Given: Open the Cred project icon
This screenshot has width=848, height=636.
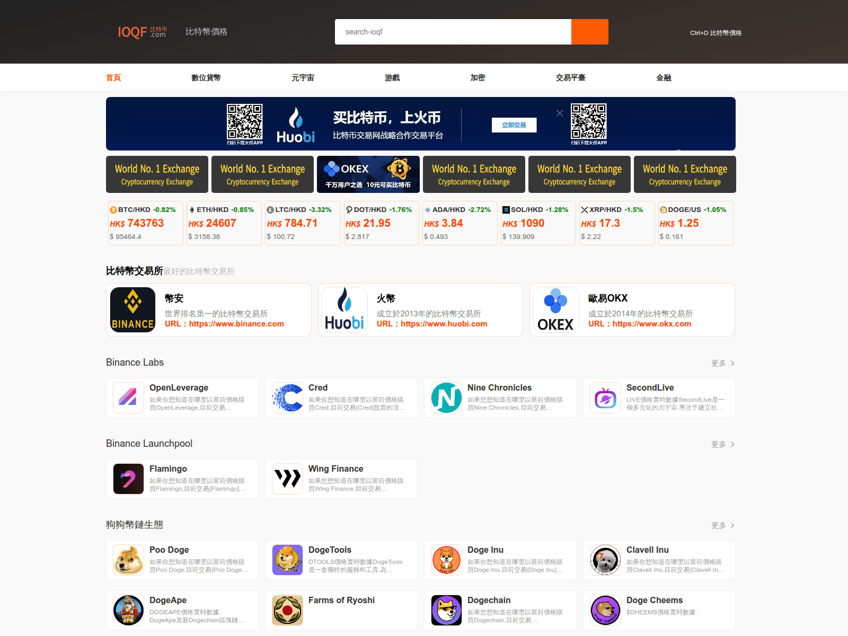Looking at the screenshot, I should [x=287, y=397].
